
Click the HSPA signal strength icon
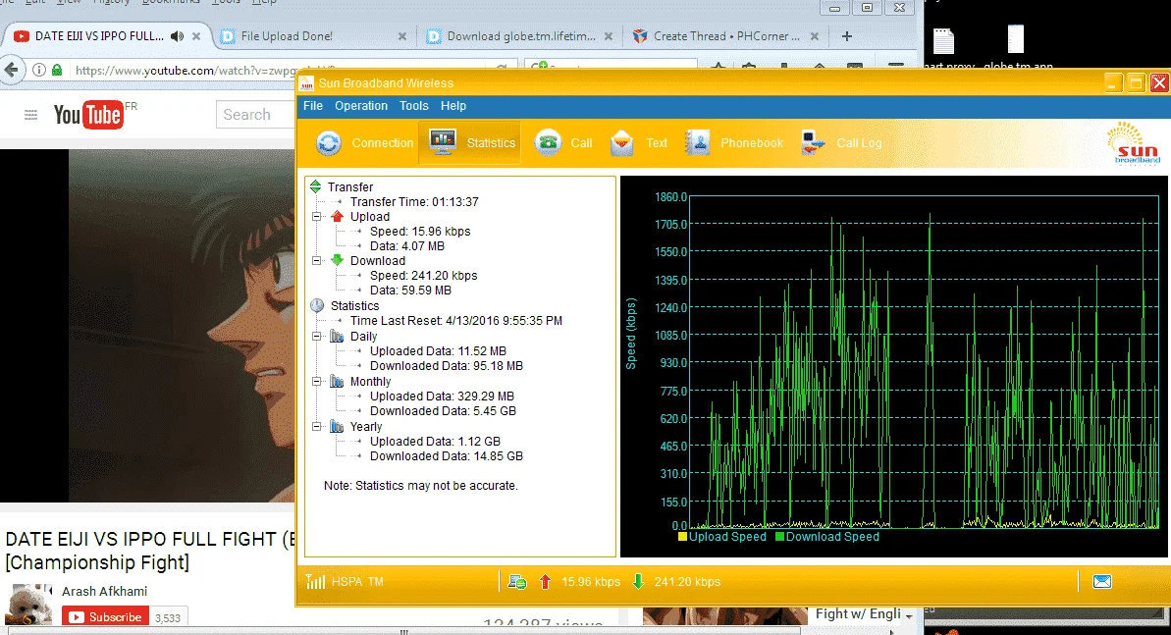315,581
